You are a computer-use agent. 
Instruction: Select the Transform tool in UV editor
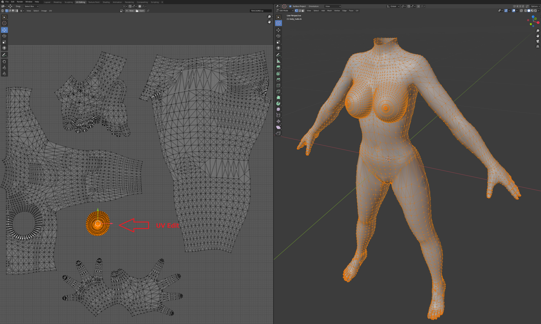tap(4, 48)
